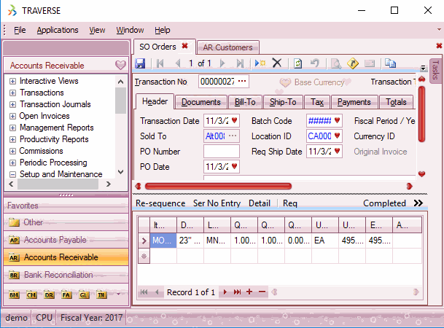Click the Re-sequence button
The width and height of the screenshot is (444, 328).
(160, 203)
